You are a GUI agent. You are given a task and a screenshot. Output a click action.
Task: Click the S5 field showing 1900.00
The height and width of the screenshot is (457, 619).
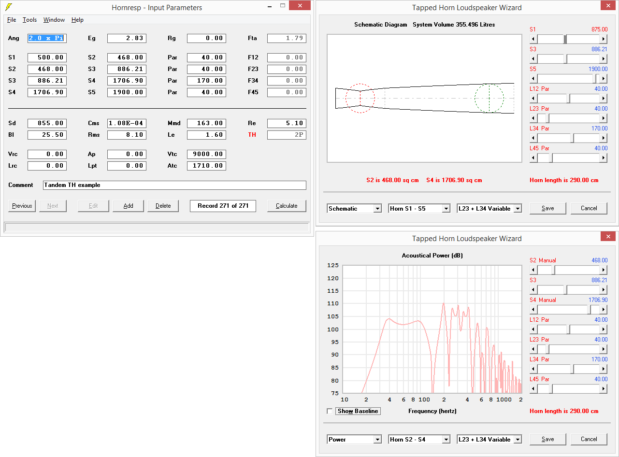127,92
